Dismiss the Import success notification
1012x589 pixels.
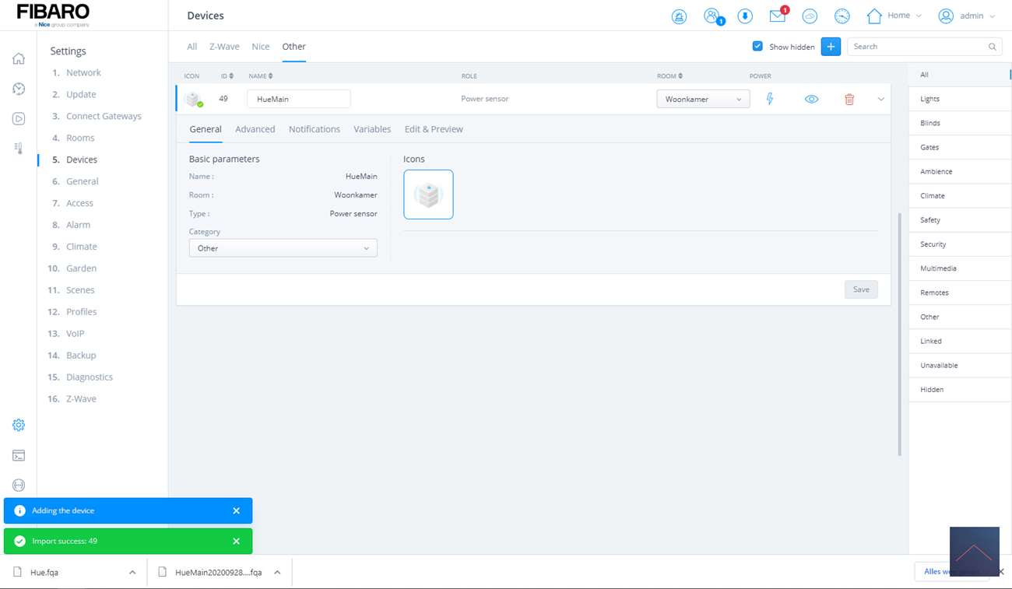tap(236, 542)
